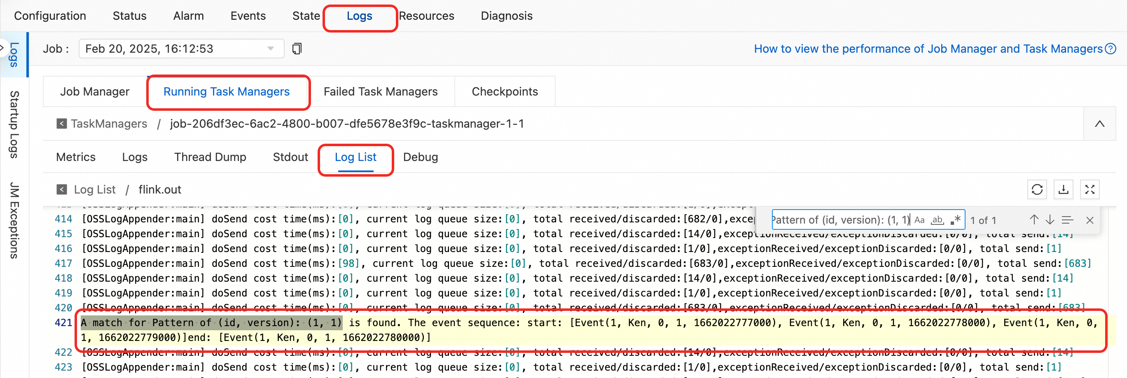Viewport: 1127px width, 378px height.
Task: Open JM Exceptions in vertical sidebar
Action: pos(14,220)
